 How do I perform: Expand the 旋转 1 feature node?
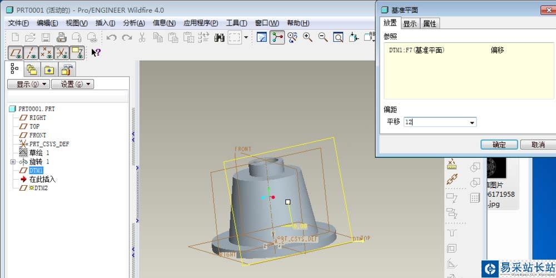coord(13,162)
